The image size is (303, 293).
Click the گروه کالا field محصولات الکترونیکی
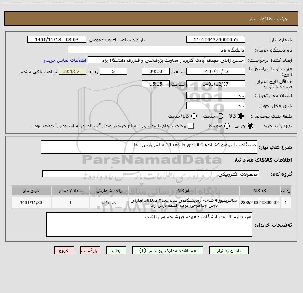click(x=151, y=174)
